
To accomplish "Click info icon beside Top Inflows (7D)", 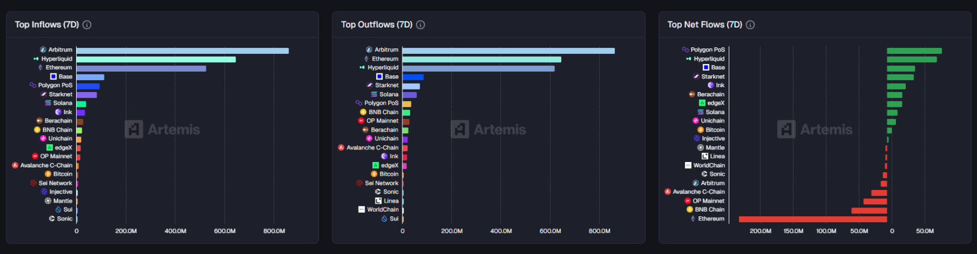I will pyautogui.click(x=87, y=25).
